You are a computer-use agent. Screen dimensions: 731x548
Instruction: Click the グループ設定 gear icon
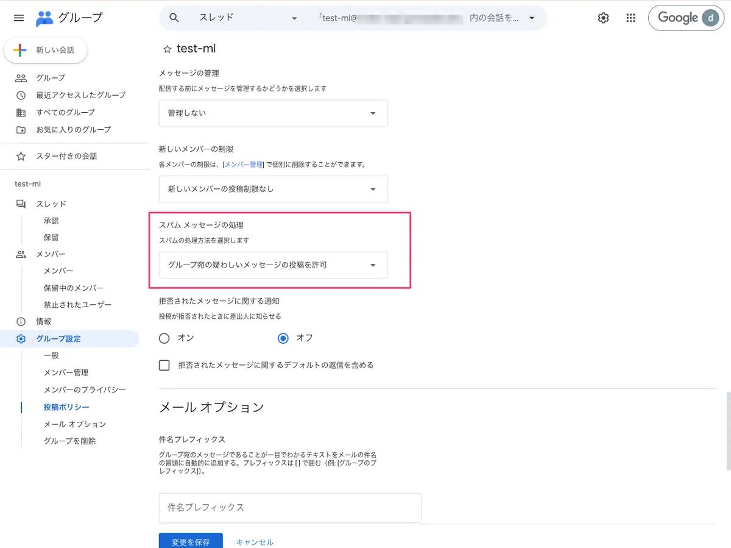pos(21,339)
